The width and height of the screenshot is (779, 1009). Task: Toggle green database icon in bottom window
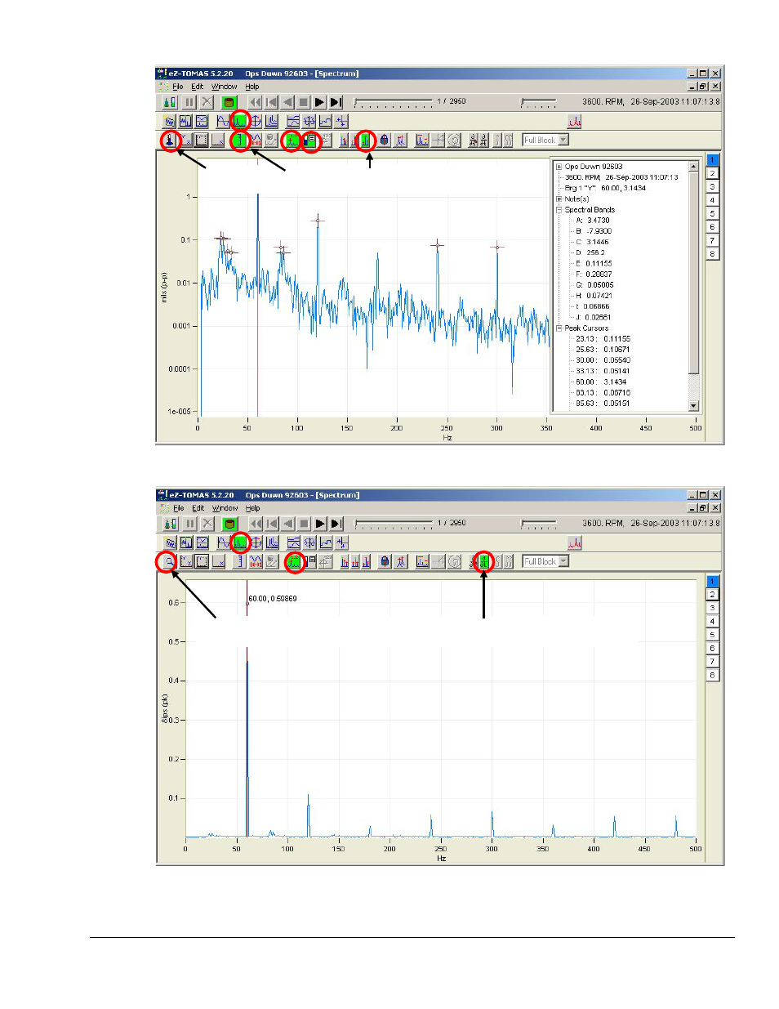[x=229, y=524]
